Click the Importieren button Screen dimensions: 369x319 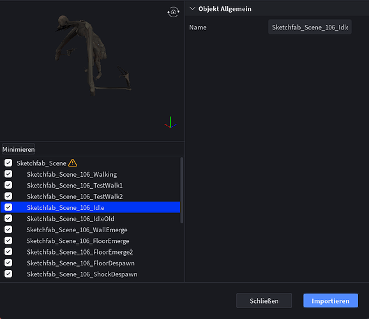(x=331, y=300)
